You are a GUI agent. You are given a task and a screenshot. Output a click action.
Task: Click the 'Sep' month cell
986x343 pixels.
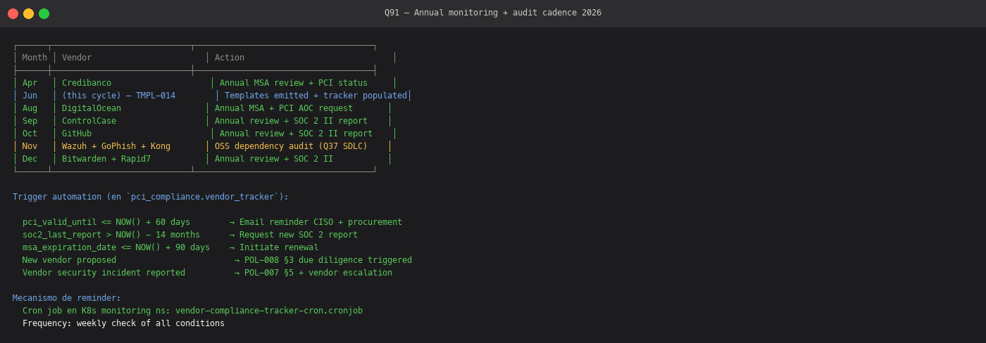coord(30,121)
